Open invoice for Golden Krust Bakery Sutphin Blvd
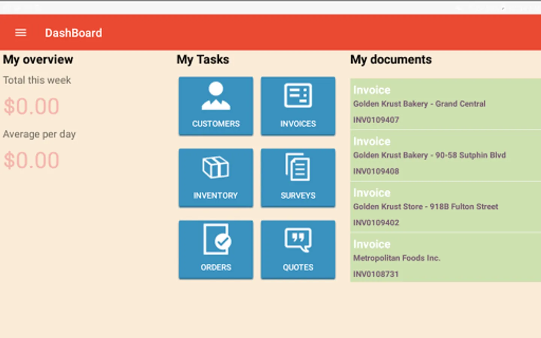Screen dimensions: 541x338 [x=446, y=155]
